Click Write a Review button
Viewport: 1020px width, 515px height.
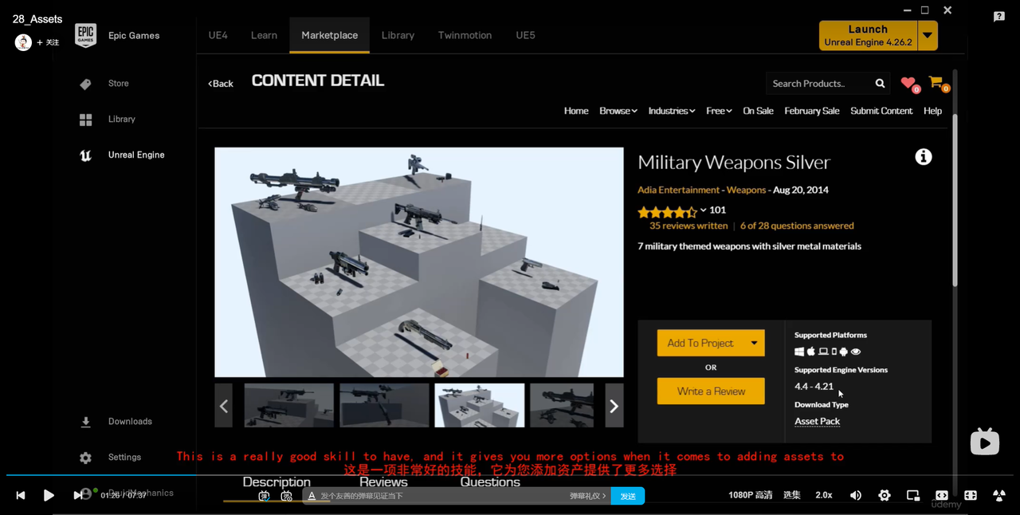click(x=711, y=391)
